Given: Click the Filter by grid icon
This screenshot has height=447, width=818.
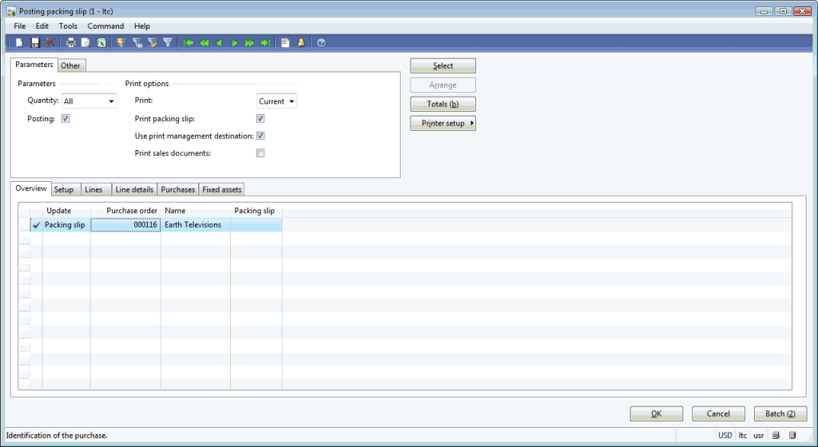Looking at the screenshot, I should pyautogui.click(x=137, y=43).
